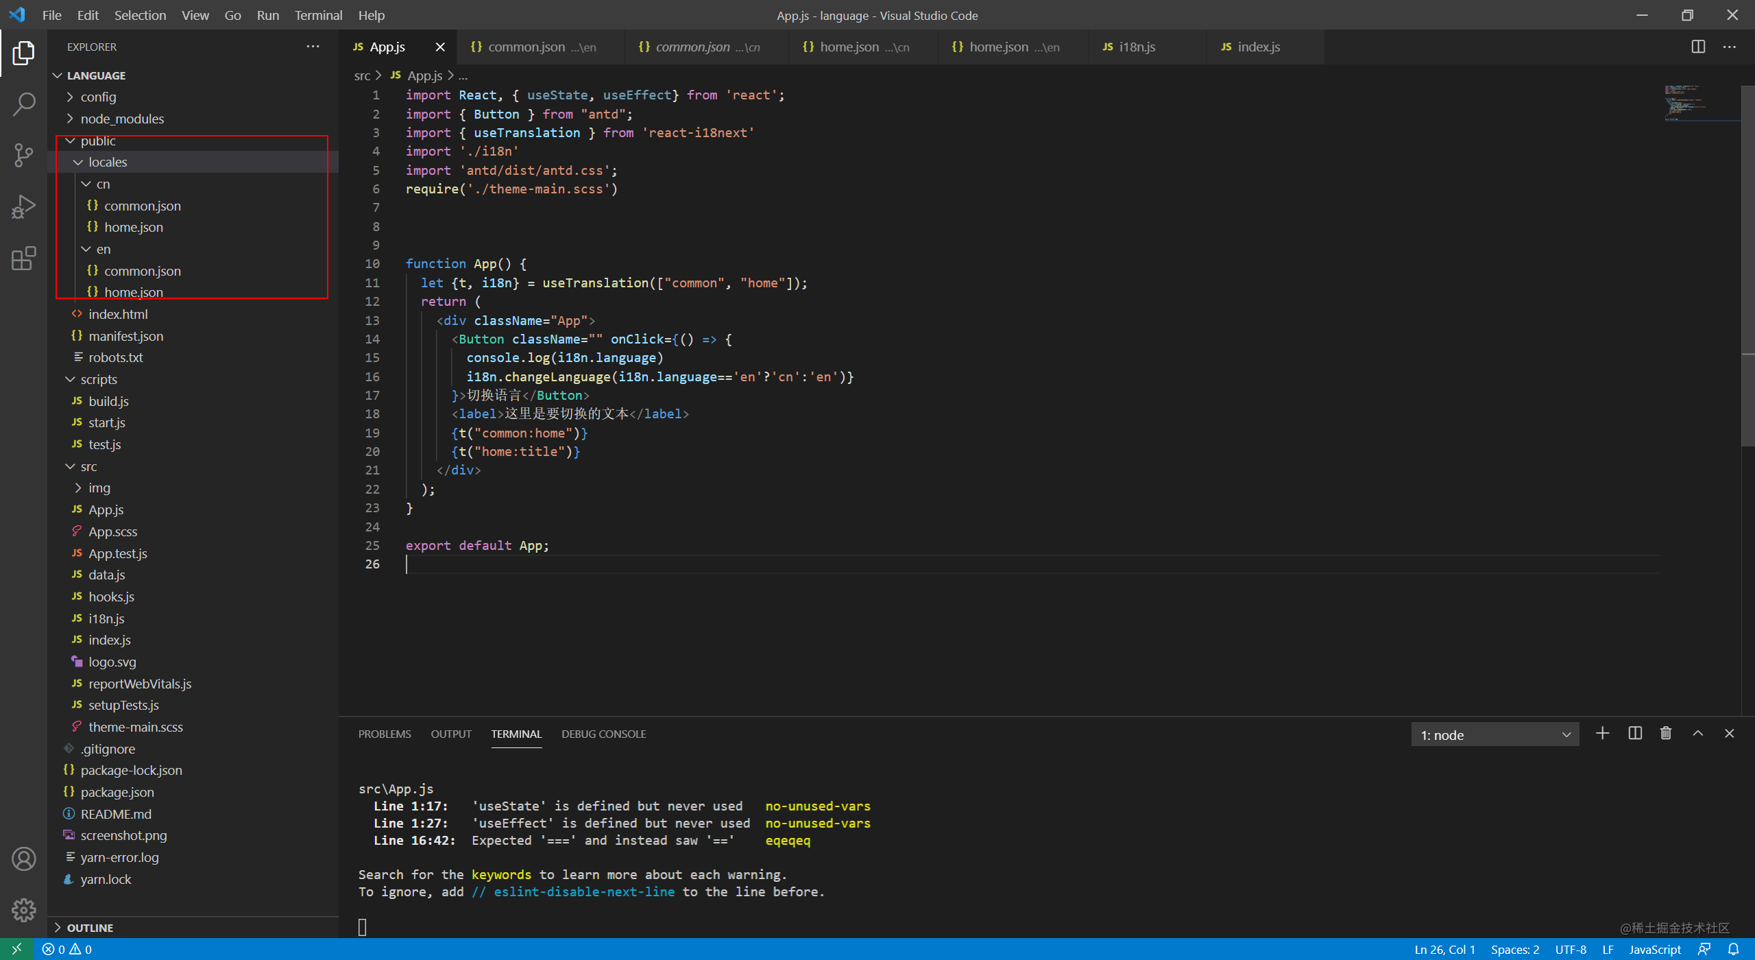Open the Search view in the activity bar
The image size is (1755, 960).
coord(23,104)
